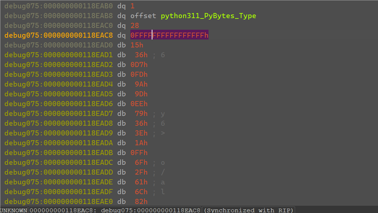
Task: Click the Synchronized with RIP indicator
Action: click(248, 210)
